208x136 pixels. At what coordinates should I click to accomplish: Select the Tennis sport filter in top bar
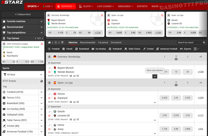click(67, 49)
